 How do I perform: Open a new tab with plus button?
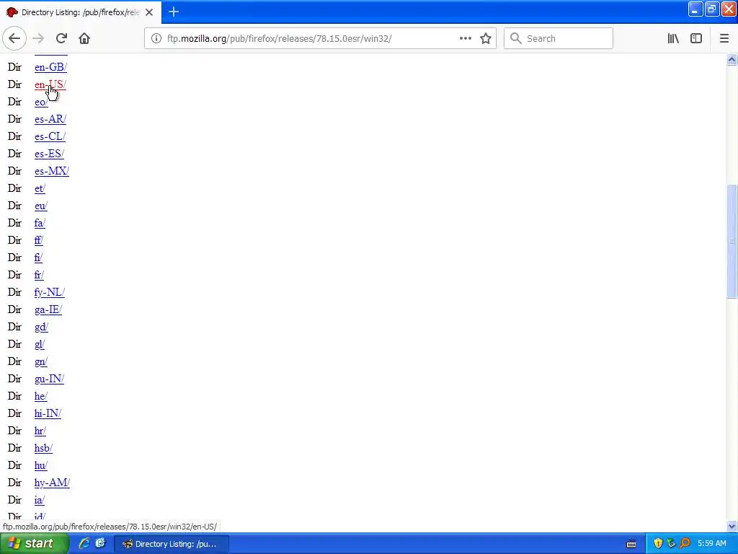(x=173, y=12)
